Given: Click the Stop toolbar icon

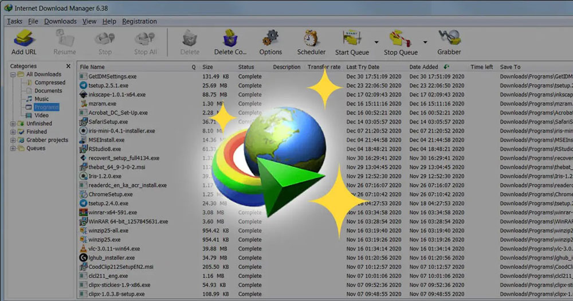Looking at the screenshot, I should click(x=105, y=38).
